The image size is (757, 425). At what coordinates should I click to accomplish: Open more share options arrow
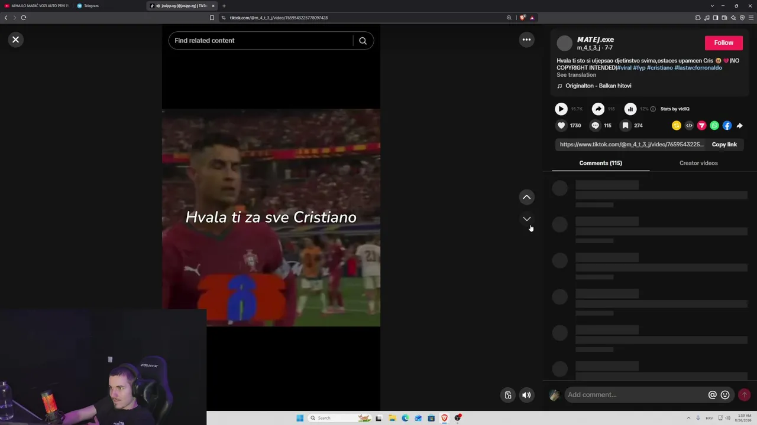(x=740, y=125)
